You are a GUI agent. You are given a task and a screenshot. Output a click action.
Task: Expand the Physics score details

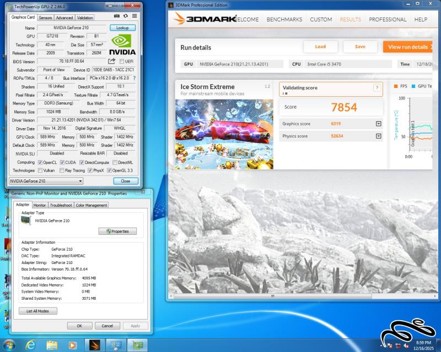(378, 136)
